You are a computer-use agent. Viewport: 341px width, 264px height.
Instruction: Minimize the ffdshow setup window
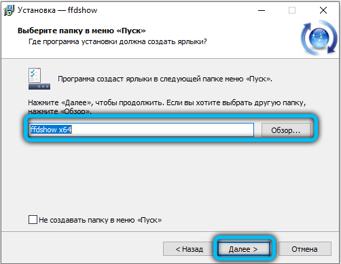pos(262,10)
